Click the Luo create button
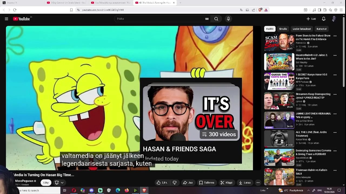Image resolution: width=346 pixels, height=194 pixels. point(311,19)
